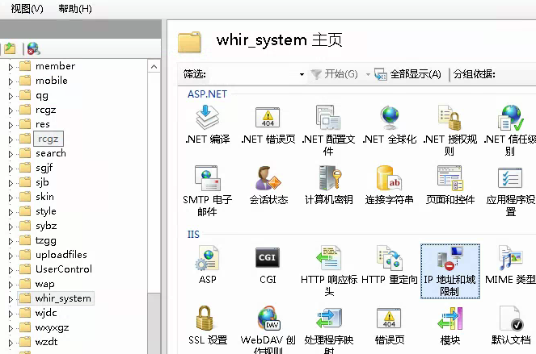Image resolution: width=536 pixels, height=354 pixels.
Task: Open the .NET 编译 feature icon
Action: tap(208, 119)
